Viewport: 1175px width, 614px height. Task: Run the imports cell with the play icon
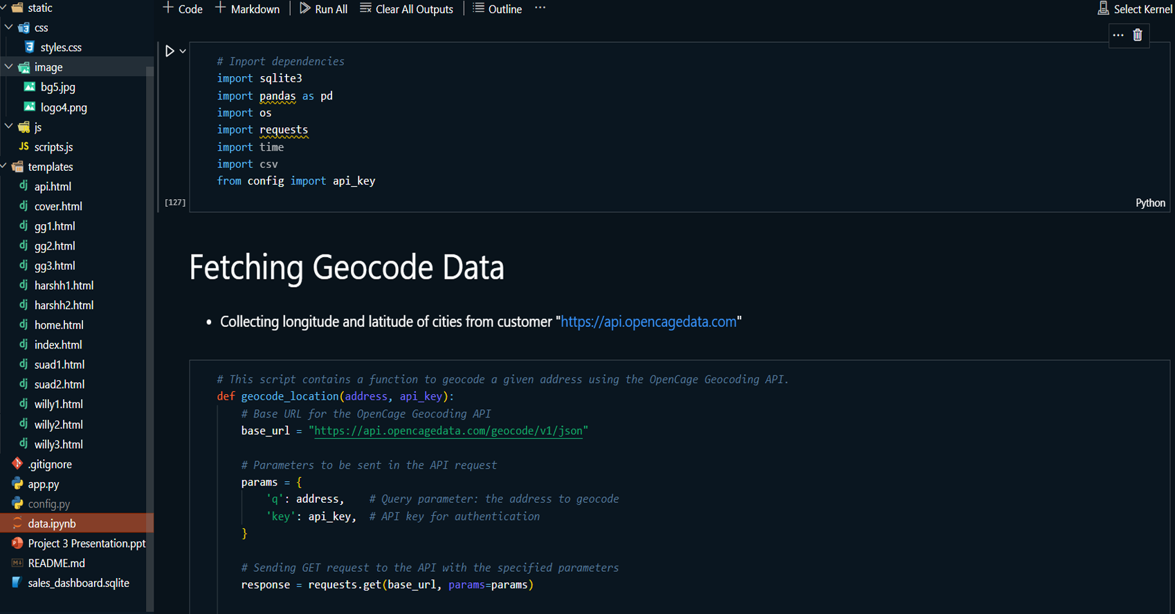[170, 51]
